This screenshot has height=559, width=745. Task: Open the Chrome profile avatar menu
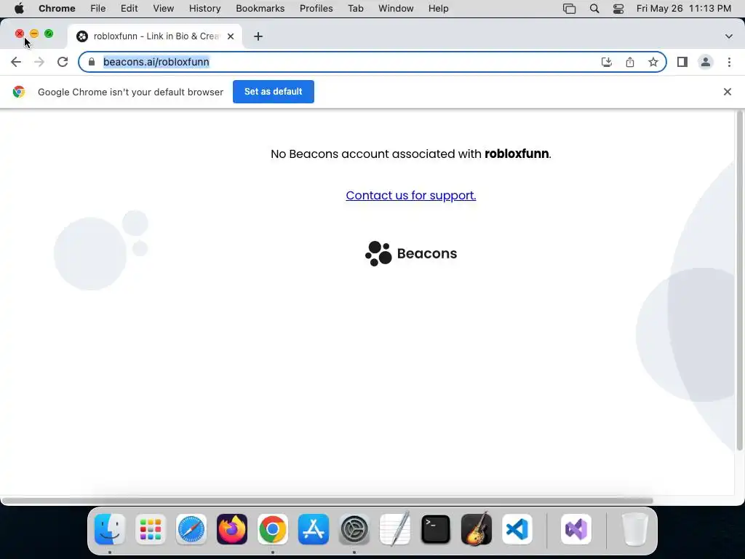[x=706, y=62]
